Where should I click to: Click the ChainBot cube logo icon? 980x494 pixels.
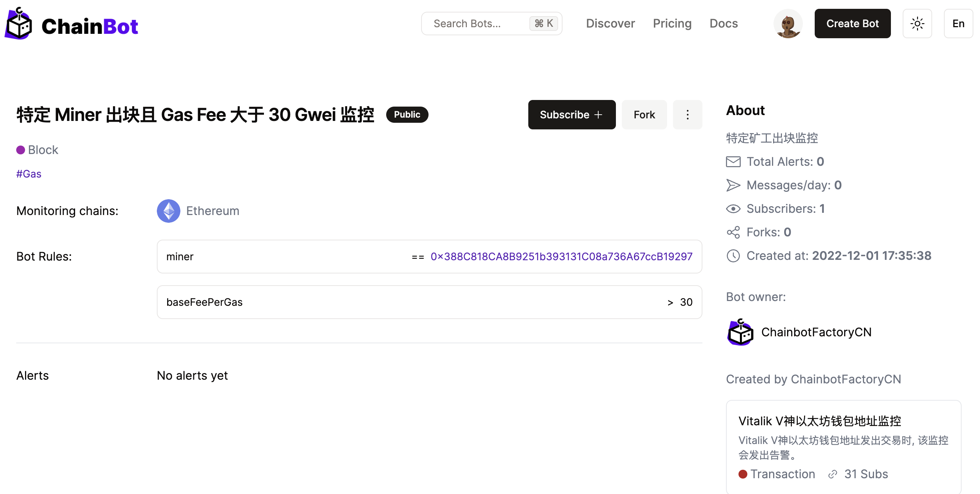18,24
